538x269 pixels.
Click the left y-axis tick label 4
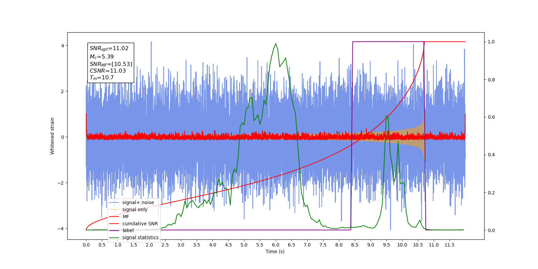tap(63, 46)
